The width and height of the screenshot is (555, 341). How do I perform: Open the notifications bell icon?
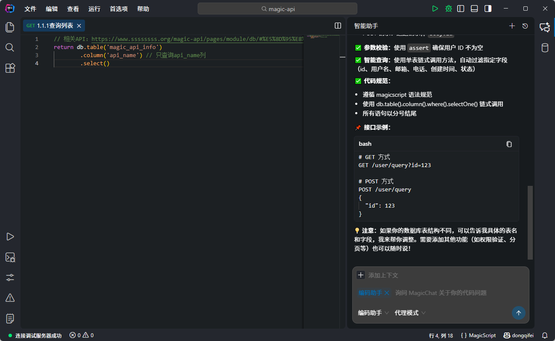point(545,335)
